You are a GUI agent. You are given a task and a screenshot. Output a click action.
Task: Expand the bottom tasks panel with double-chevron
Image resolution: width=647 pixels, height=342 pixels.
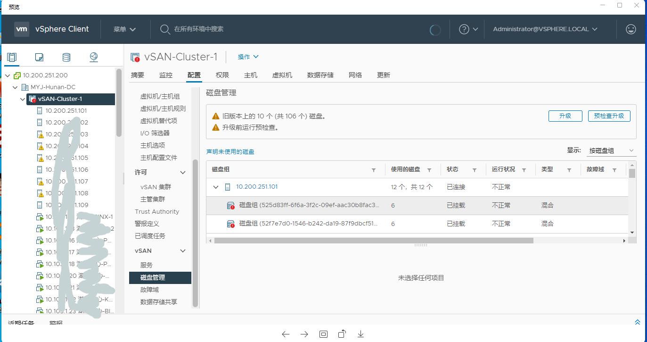coord(638,322)
